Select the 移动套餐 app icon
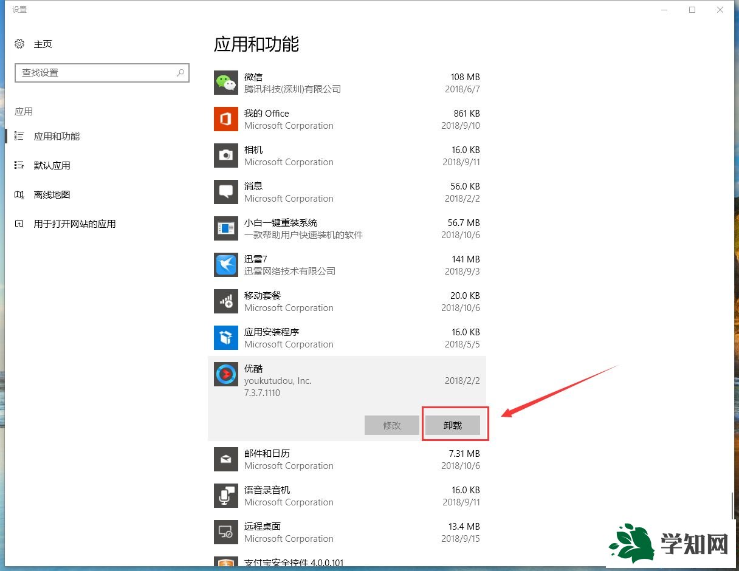 click(x=225, y=301)
